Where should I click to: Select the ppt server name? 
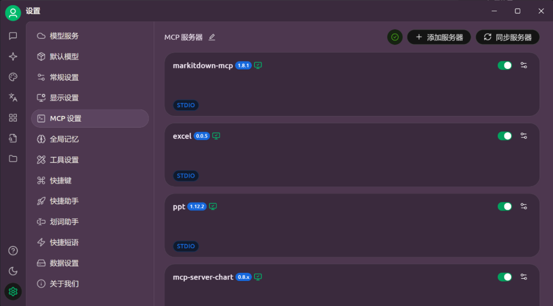click(x=179, y=207)
